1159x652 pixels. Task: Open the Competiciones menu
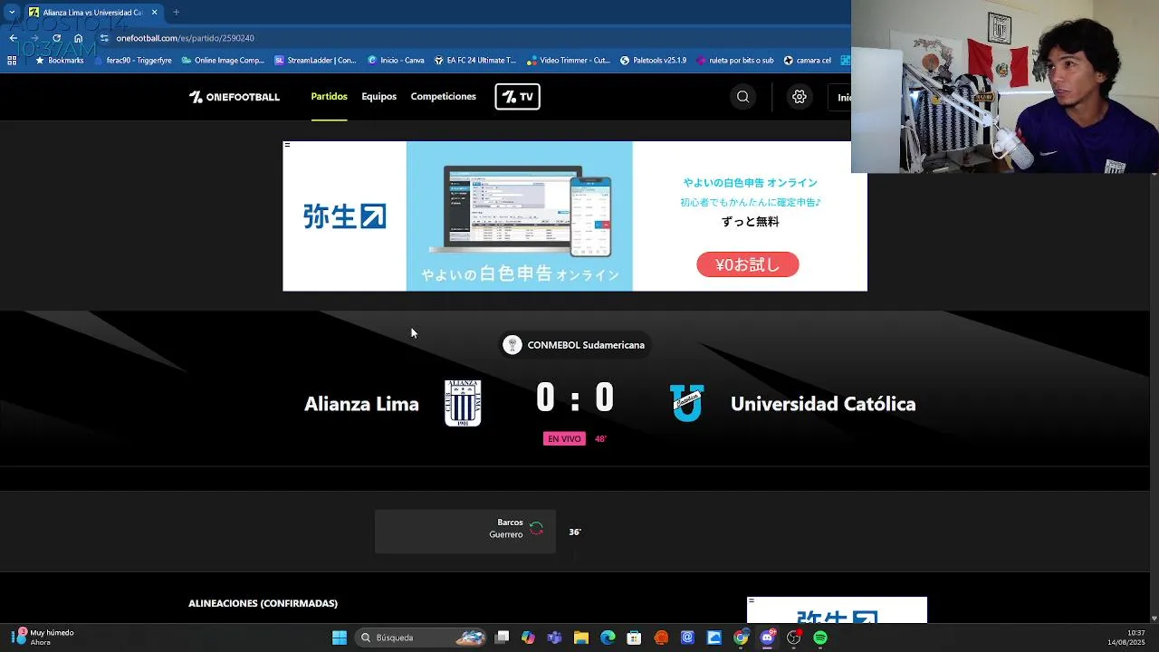pos(443,96)
